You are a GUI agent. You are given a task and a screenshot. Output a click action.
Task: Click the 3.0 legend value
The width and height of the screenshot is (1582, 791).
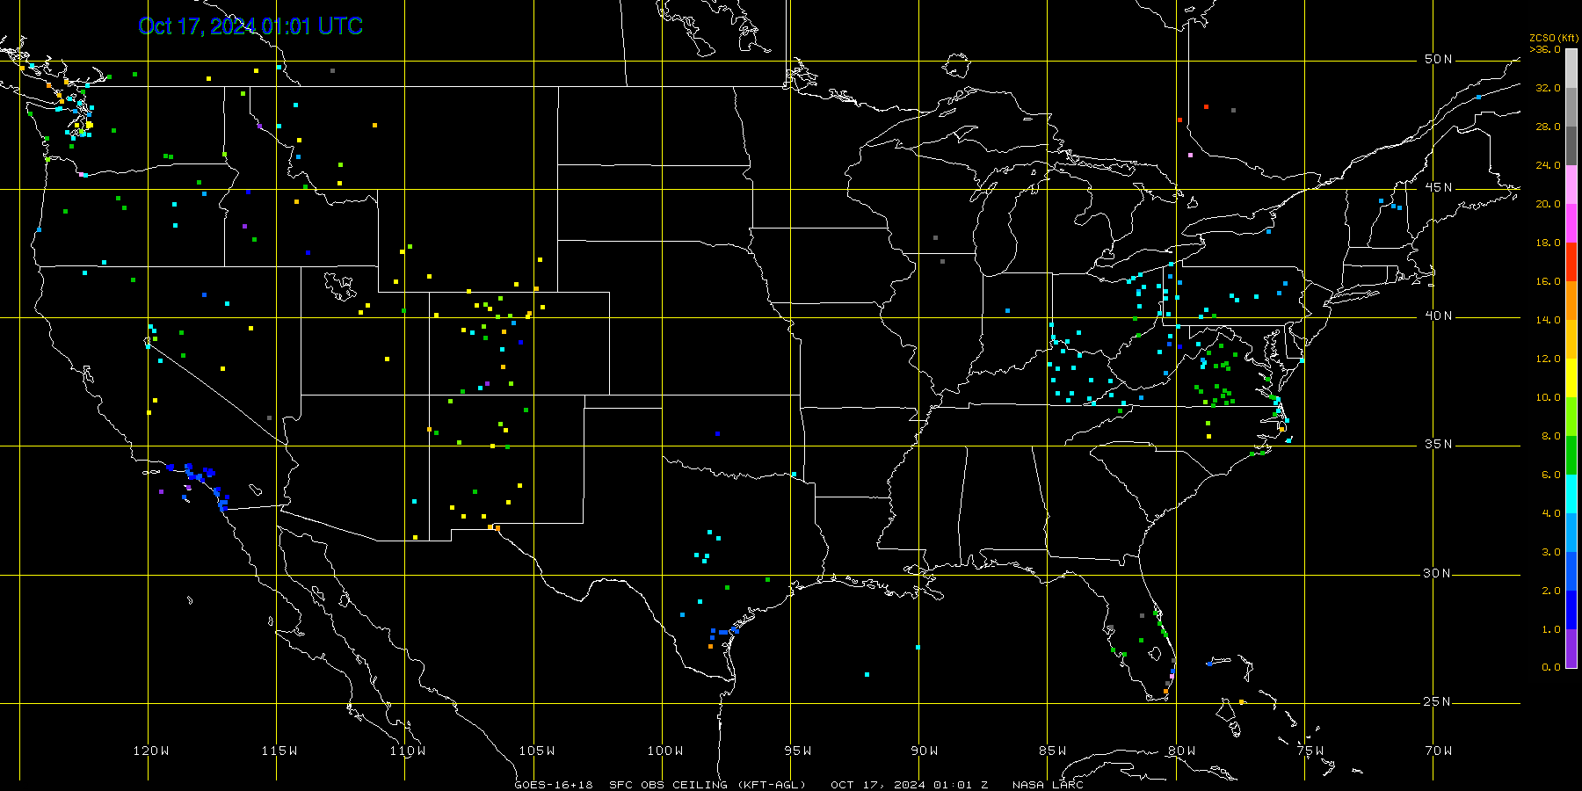coord(1551,552)
